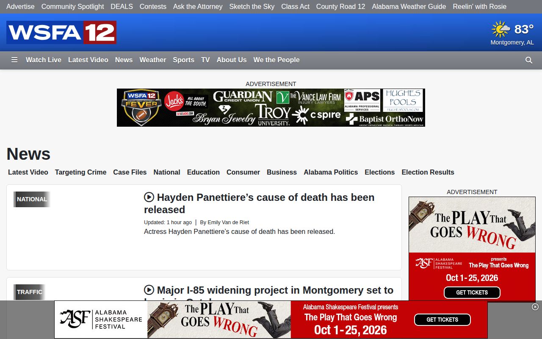Open the DEALS link
The width and height of the screenshot is (542, 339).
pyautogui.click(x=122, y=7)
